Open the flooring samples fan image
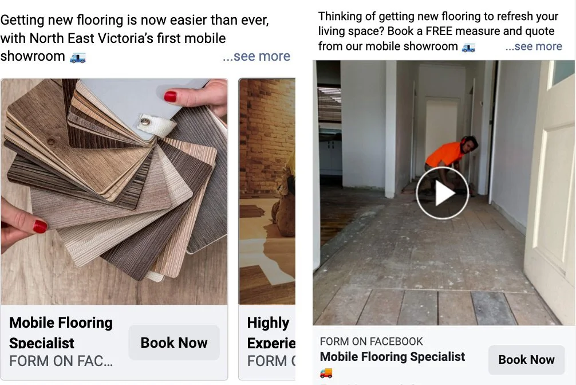 pos(115,191)
